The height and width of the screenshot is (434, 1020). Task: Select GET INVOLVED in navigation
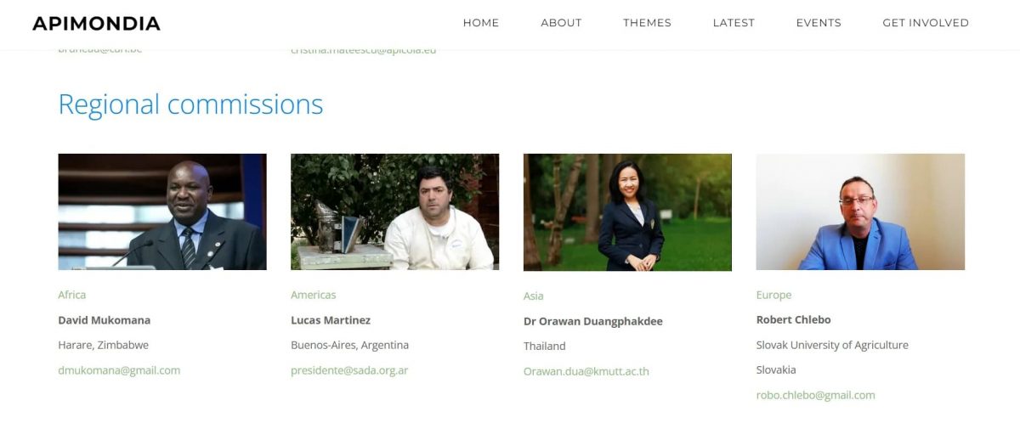pos(926,23)
